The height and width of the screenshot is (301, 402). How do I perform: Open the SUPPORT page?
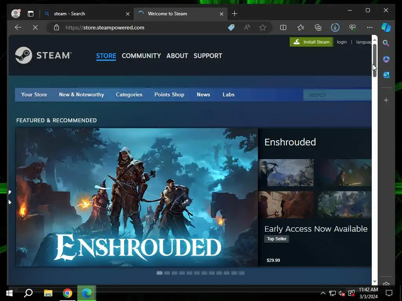point(208,56)
